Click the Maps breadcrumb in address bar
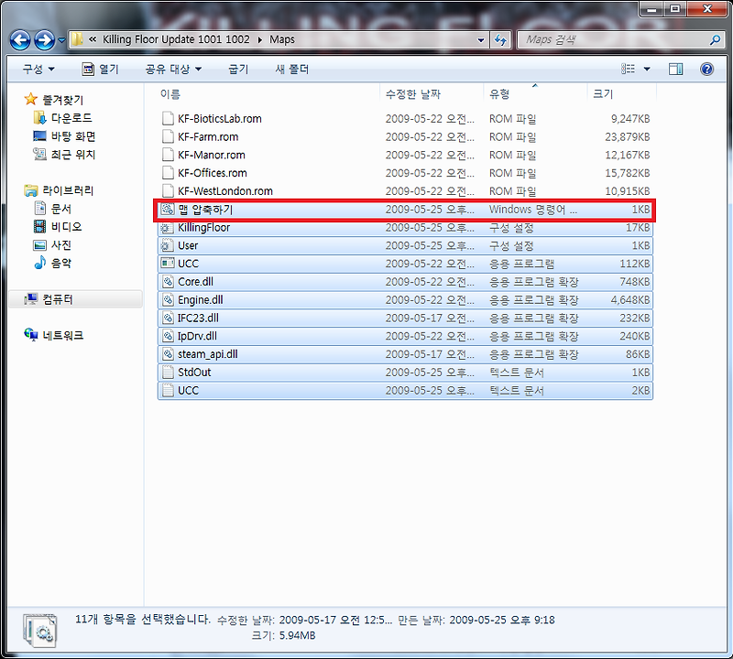 coord(282,39)
